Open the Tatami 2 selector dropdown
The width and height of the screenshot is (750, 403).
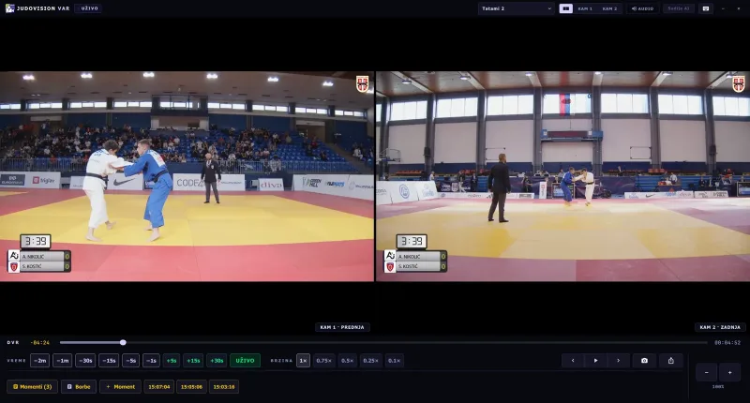click(517, 8)
